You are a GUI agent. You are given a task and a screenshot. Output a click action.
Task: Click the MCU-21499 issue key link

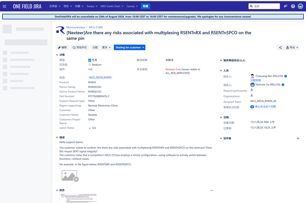click(96, 27)
